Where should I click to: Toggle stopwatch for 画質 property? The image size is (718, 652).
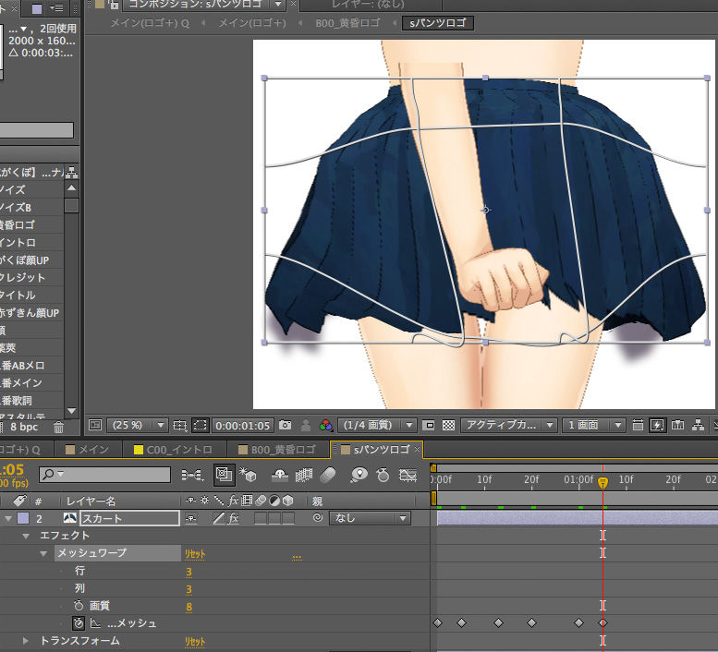(x=79, y=605)
